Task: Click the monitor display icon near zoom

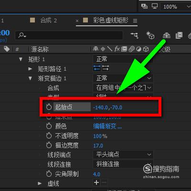Action: (x=154, y=6)
